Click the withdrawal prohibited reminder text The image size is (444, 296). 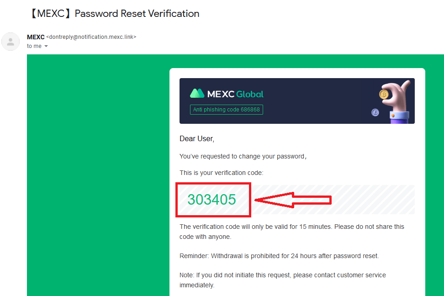tap(279, 256)
